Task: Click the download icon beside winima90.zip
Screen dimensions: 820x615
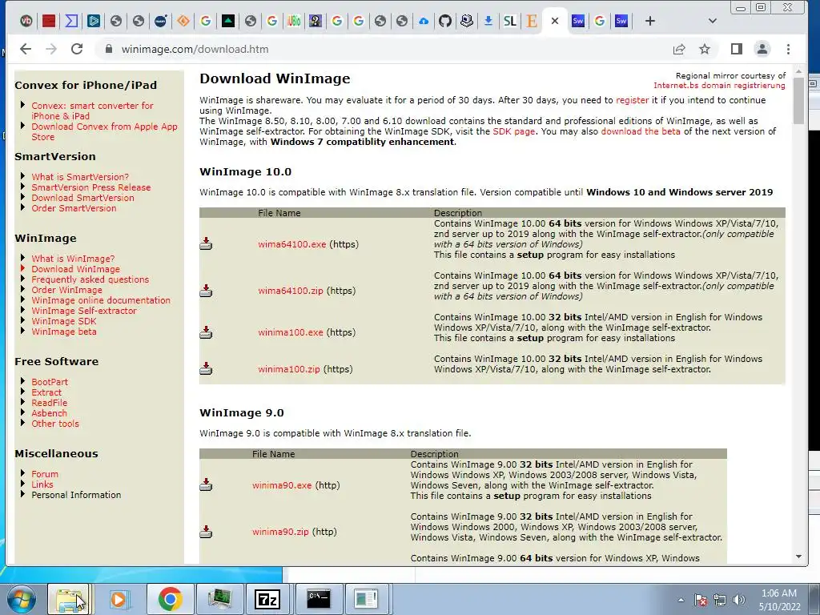Action: click(x=206, y=532)
